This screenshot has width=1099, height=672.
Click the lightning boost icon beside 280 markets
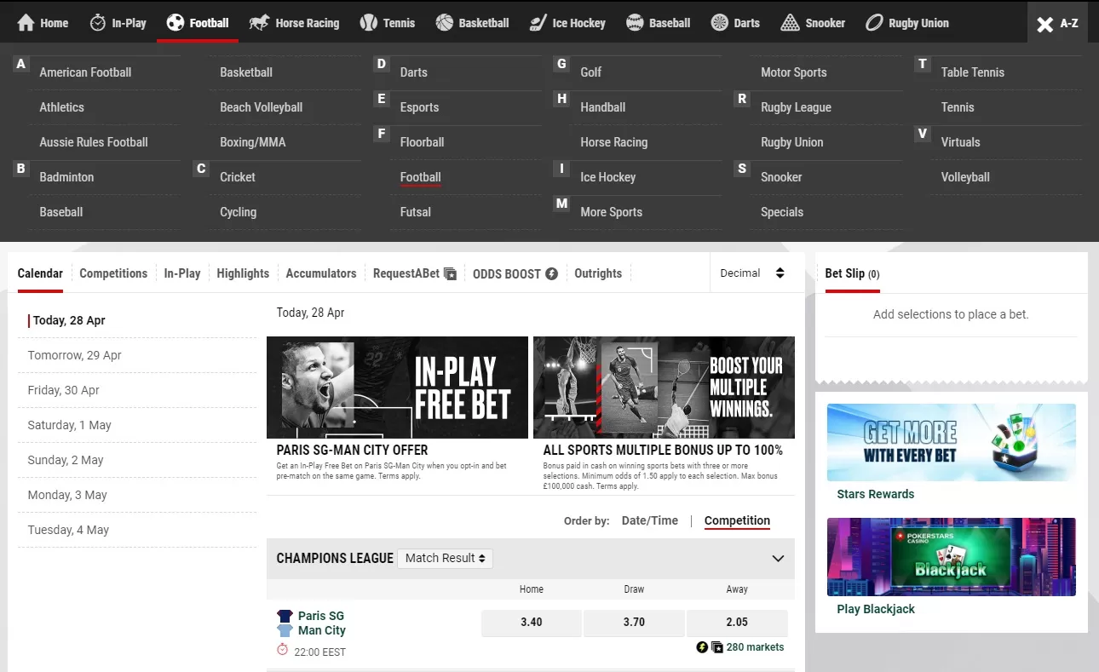[x=702, y=647]
